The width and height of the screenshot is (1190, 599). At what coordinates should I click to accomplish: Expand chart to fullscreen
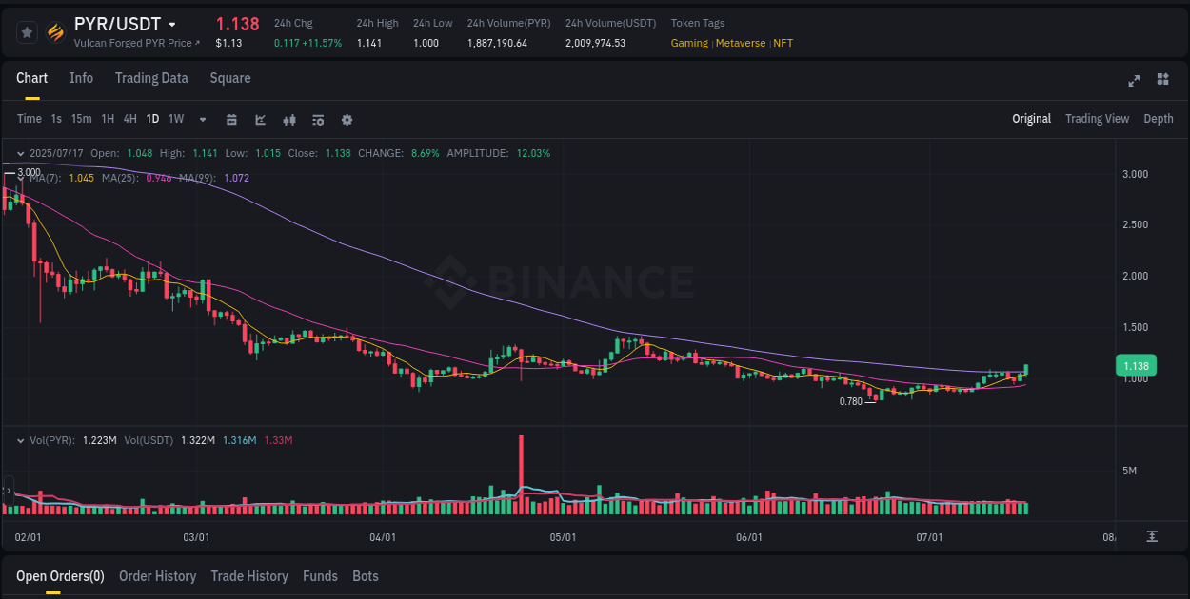[x=1133, y=81]
